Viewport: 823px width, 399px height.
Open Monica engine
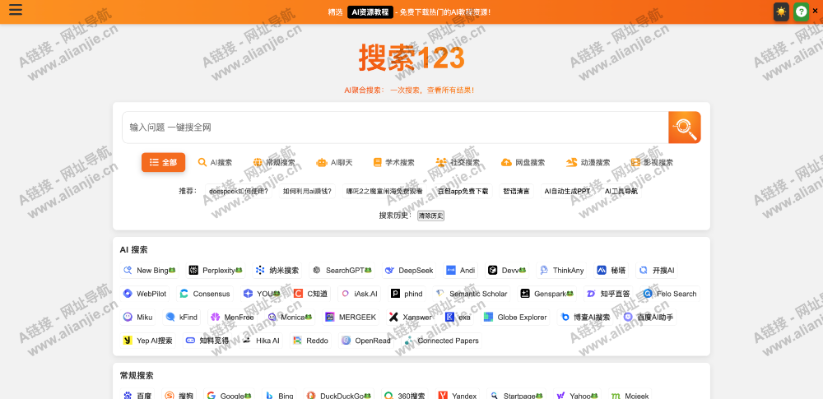[290, 317]
